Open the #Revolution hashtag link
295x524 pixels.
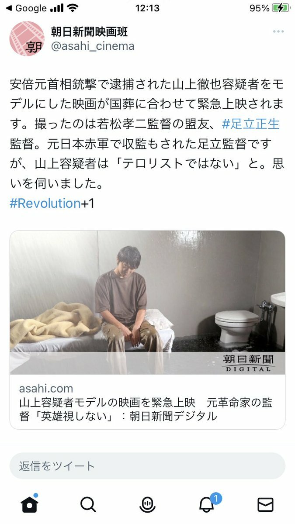[45, 203]
